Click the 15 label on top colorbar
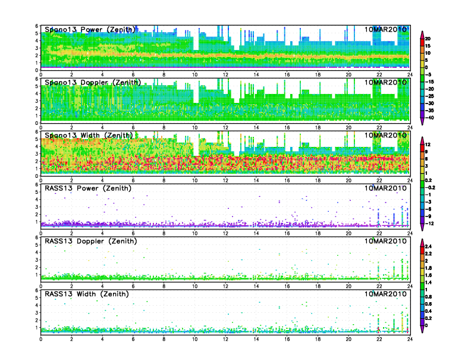This screenshot has height=364, width=471. pyautogui.click(x=428, y=46)
